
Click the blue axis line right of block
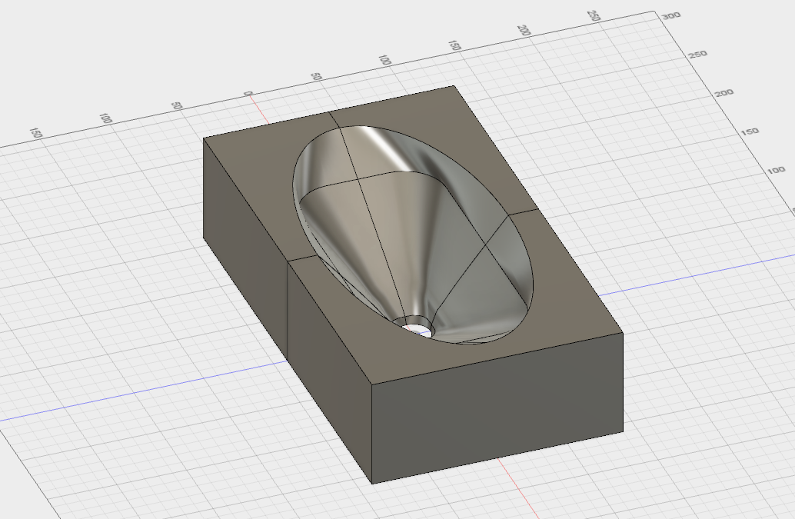(x=692, y=277)
